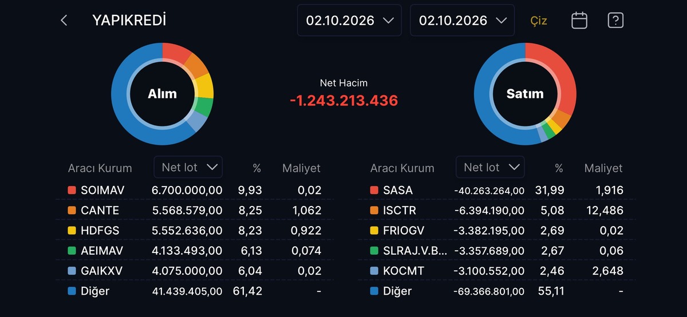Select the SOIMAV red color swatch
Screen dimensions: 687x317
pos(72,190)
